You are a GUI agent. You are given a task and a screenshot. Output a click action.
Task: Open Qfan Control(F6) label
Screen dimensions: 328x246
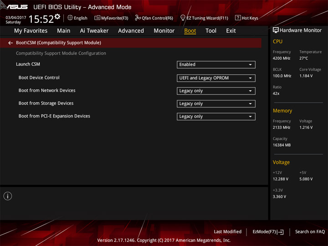tap(158, 18)
